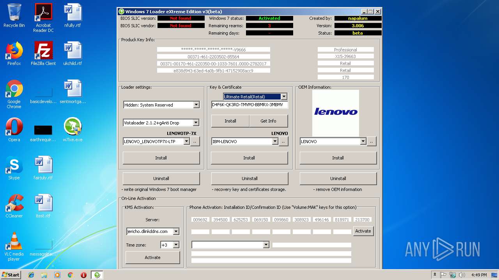Select the basicdevelo... desktop file
The width and height of the screenshot is (499, 280).
pos(43,96)
